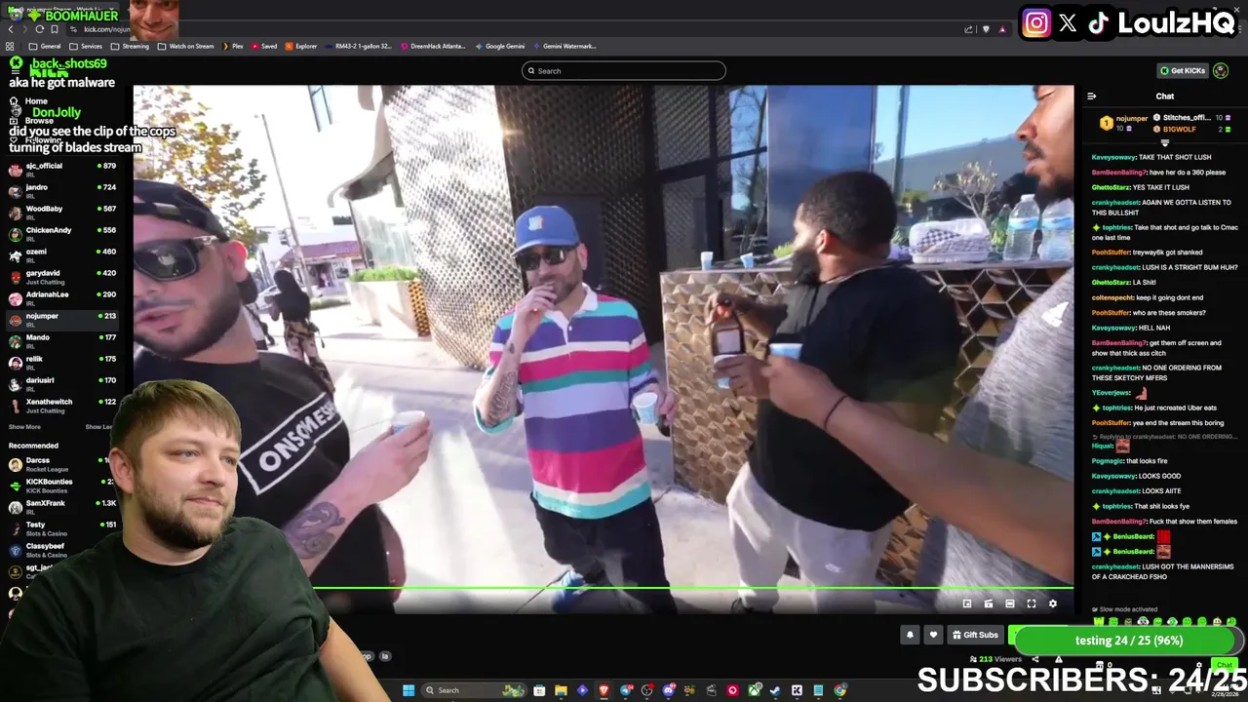
Task: Click the report warning triangle icon
Action: 1059,659
